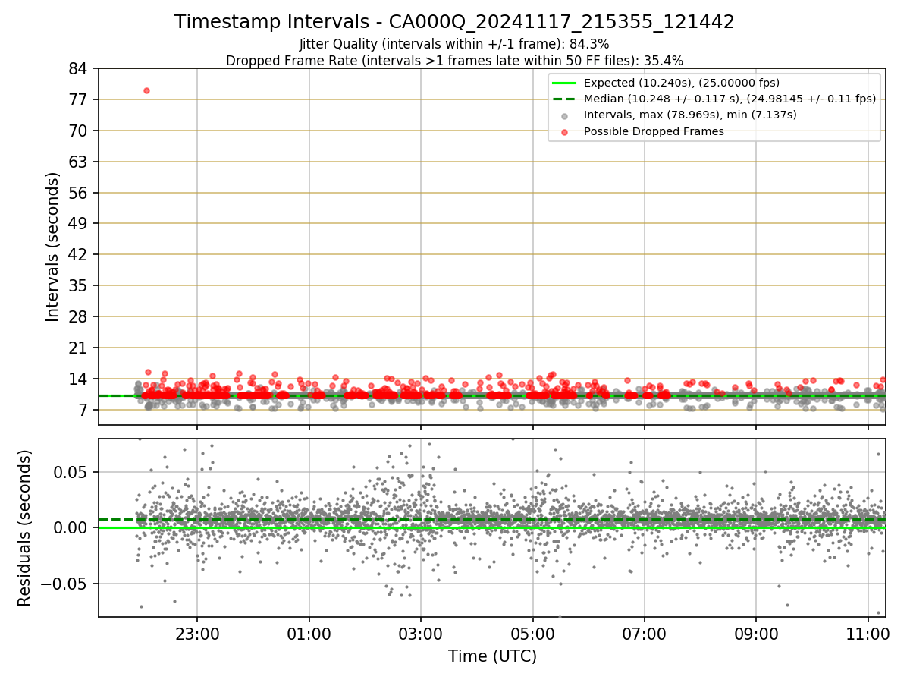
Task: Click the 23:00 x-axis tick label
Action: click(197, 633)
